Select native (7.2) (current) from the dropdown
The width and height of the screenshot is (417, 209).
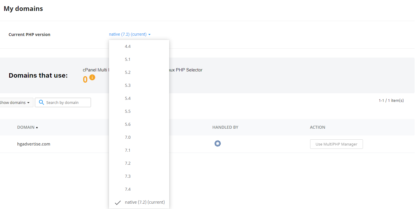[145, 202]
